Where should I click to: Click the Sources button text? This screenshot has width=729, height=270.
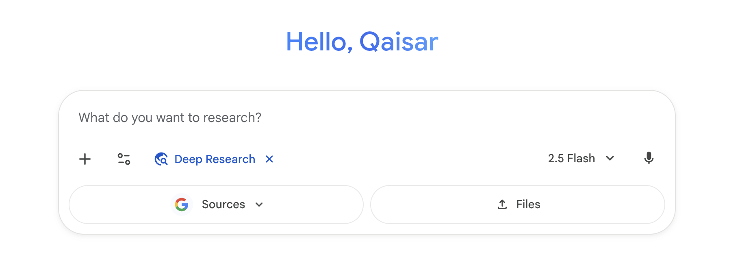pyautogui.click(x=223, y=205)
